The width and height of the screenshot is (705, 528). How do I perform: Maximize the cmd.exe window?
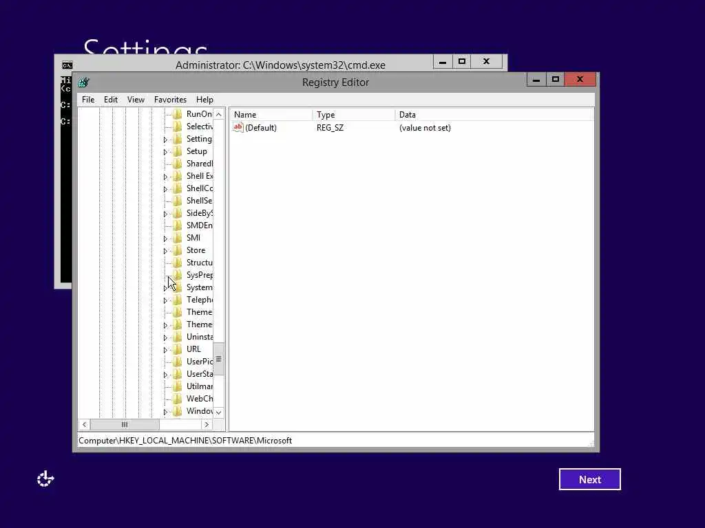462,61
